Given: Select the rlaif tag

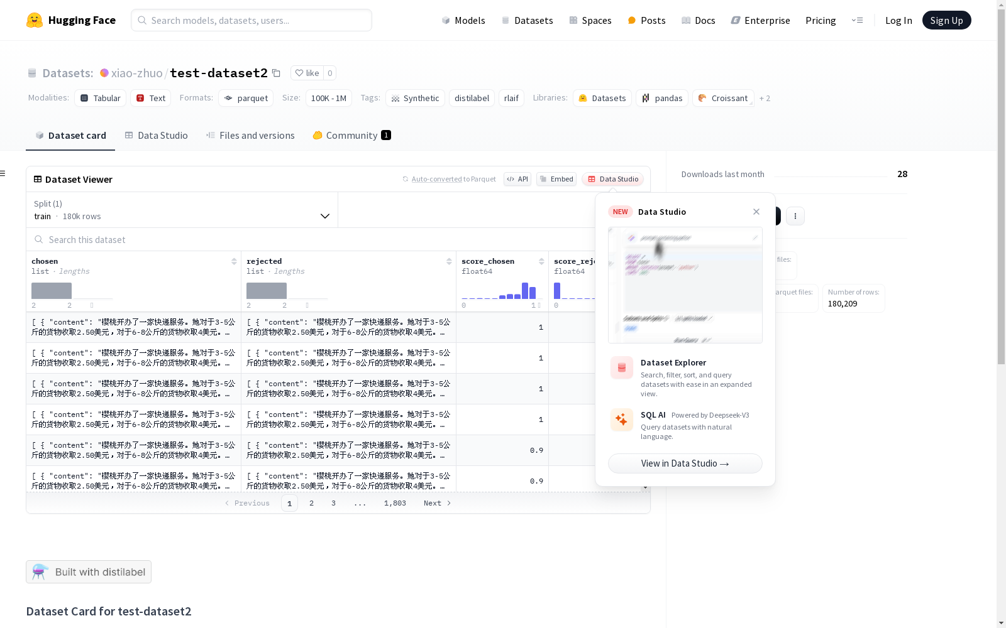Looking at the screenshot, I should [x=512, y=98].
